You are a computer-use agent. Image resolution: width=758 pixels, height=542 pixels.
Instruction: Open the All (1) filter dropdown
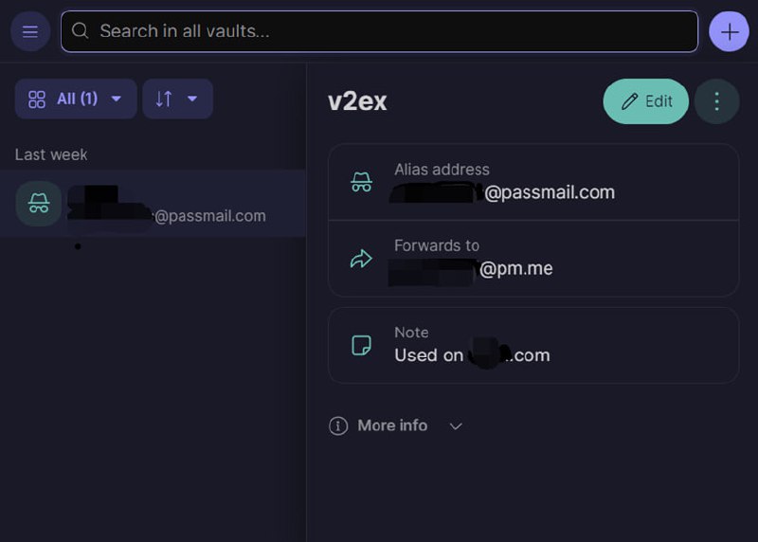pos(76,99)
